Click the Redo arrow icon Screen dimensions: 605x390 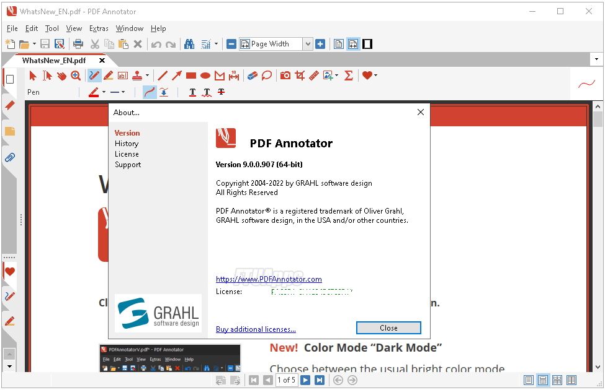point(171,45)
